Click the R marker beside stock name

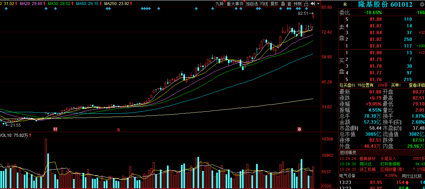344,4
